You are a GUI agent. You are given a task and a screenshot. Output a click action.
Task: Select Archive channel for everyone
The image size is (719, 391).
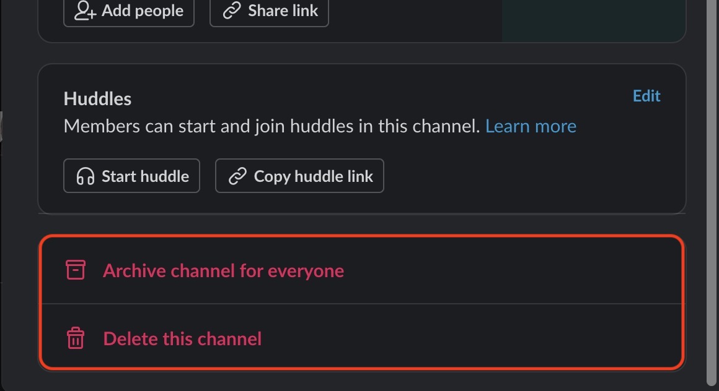point(223,270)
